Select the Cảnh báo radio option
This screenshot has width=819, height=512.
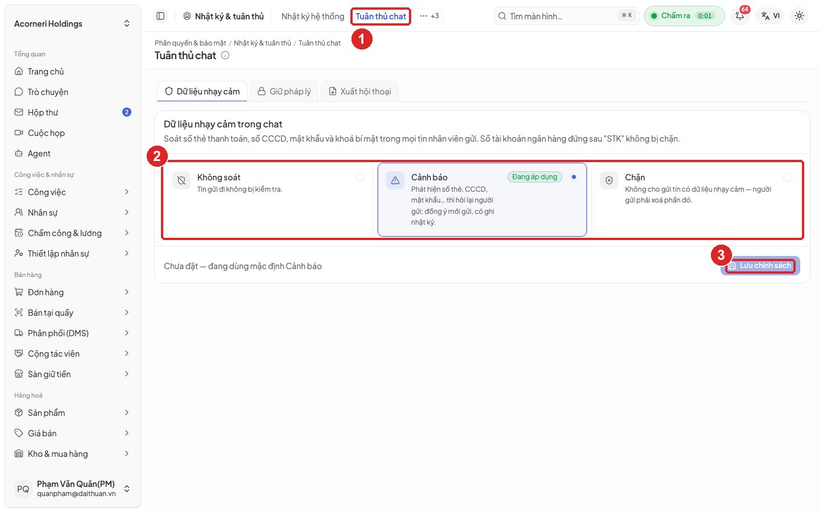[574, 177]
